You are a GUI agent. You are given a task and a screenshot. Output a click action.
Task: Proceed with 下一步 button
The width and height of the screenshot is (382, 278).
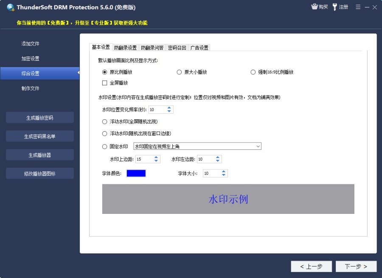click(356, 266)
